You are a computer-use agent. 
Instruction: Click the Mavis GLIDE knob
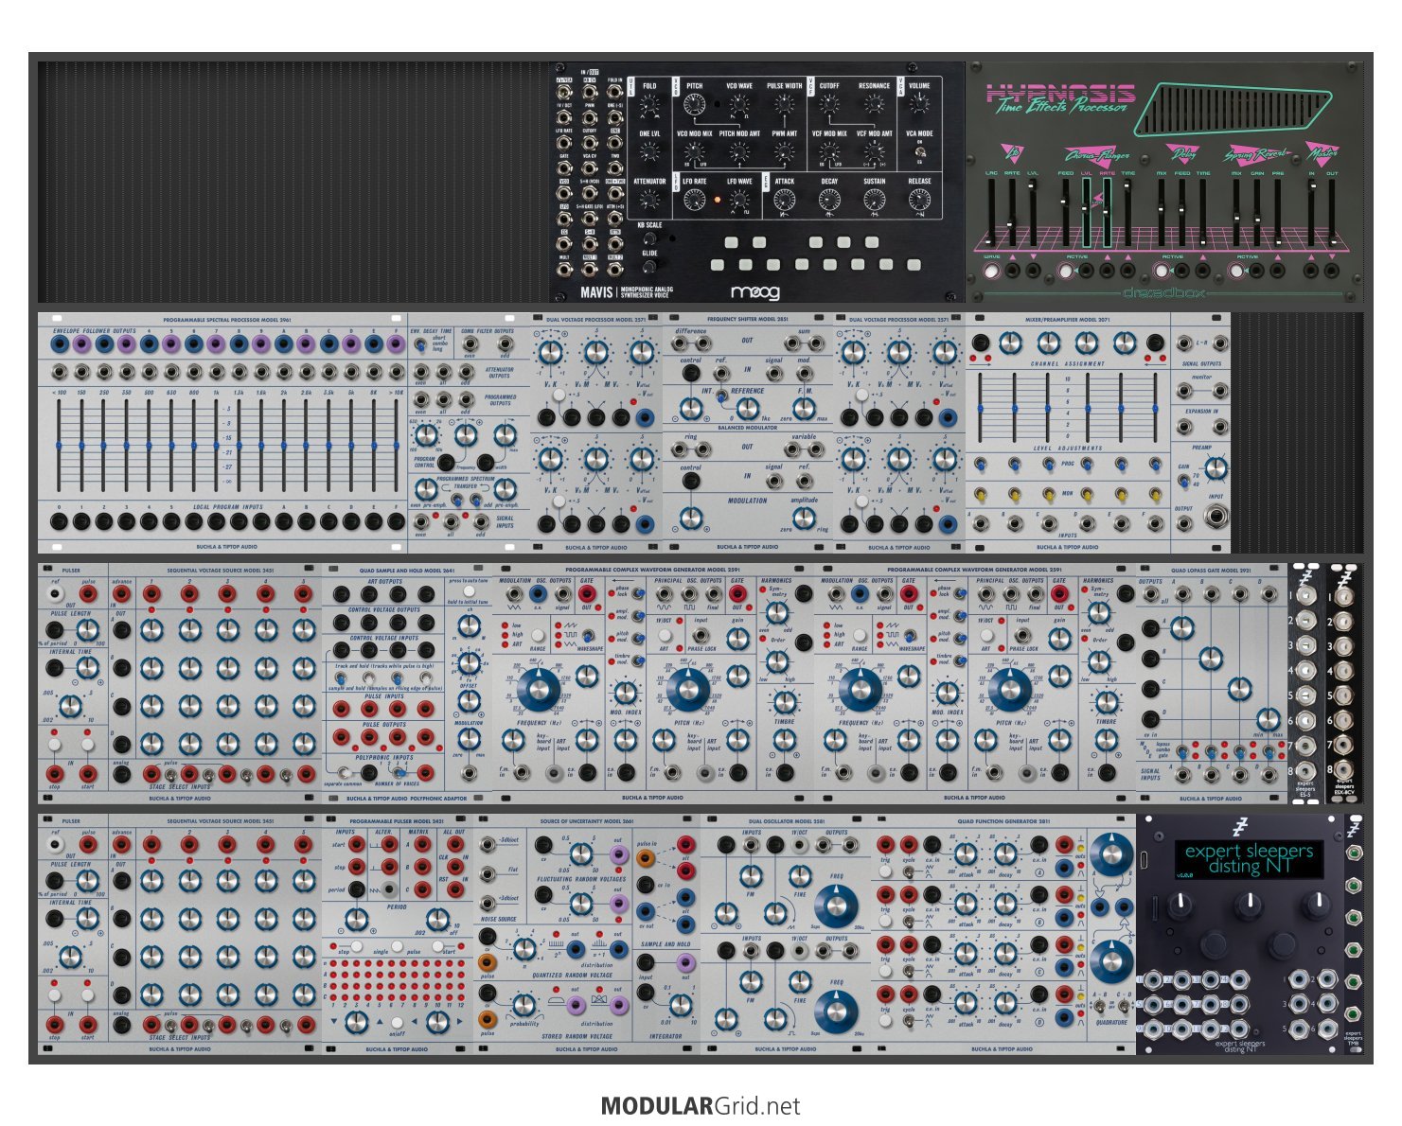tap(649, 268)
